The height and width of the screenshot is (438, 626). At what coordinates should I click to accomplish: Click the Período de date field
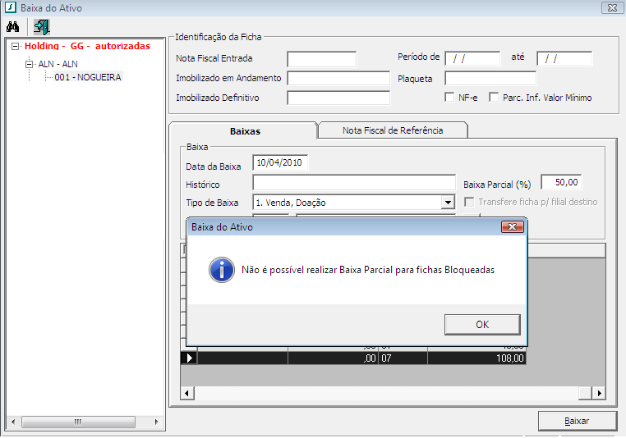[x=472, y=58]
